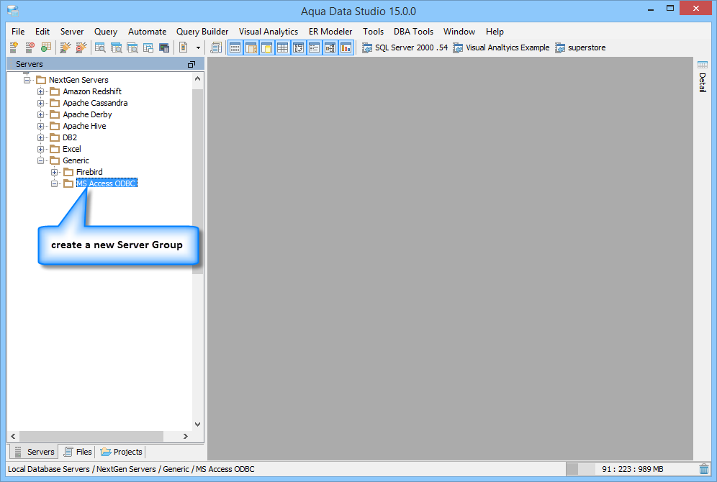Click the new document page toolbar icon
This screenshot has height=482, width=717.
[184, 47]
